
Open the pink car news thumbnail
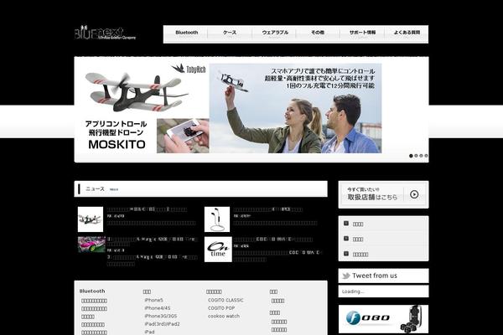click(x=91, y=245)
